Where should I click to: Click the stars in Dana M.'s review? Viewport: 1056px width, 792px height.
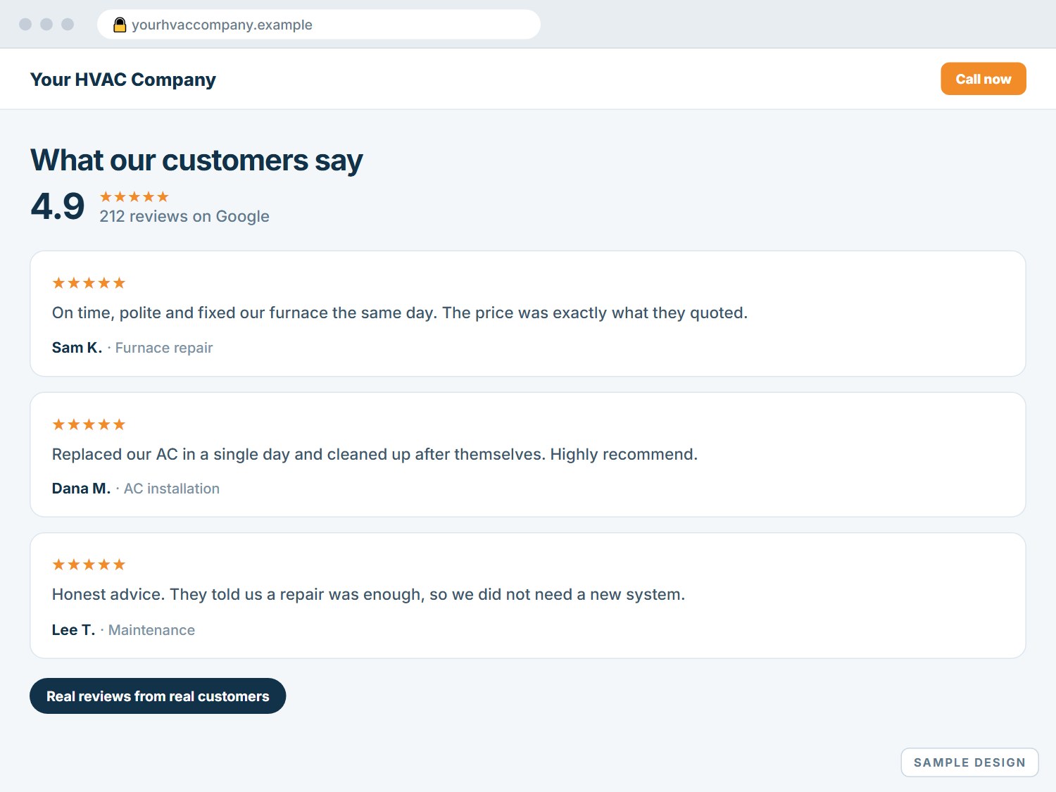pyautogui.click(x=89, y=425)
